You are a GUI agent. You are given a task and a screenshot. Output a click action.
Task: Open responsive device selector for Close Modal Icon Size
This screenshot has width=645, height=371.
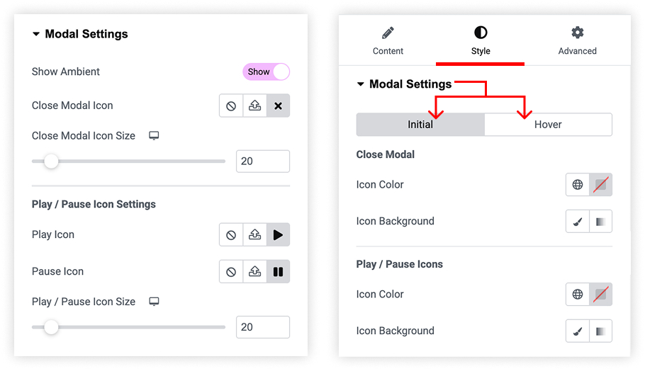click(x=154, y=135)
